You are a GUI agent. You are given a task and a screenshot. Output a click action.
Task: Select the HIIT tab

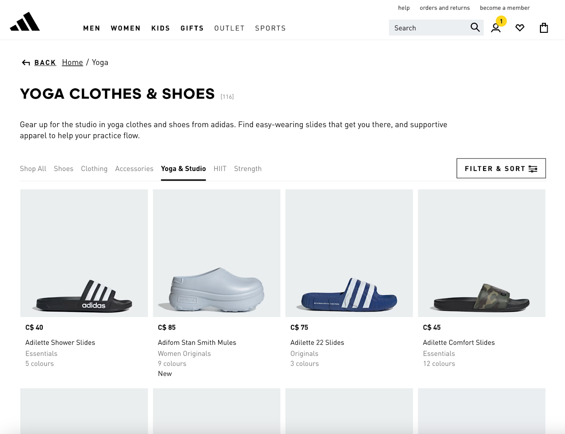[x=220, y=169]
